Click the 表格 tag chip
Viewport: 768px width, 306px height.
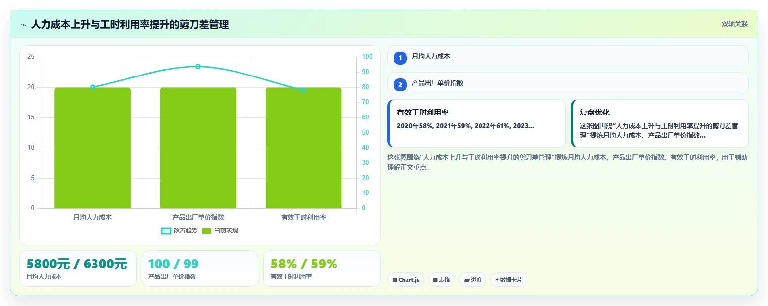tap(441, 280)
